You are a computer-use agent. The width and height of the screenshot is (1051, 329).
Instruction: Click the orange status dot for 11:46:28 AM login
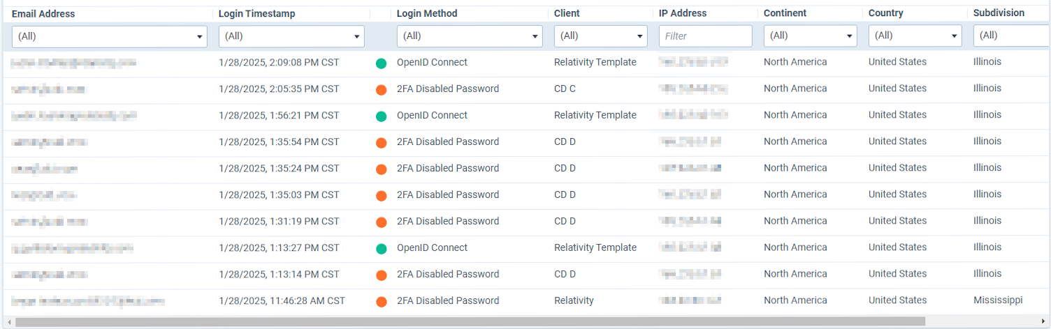click(381, 302)
